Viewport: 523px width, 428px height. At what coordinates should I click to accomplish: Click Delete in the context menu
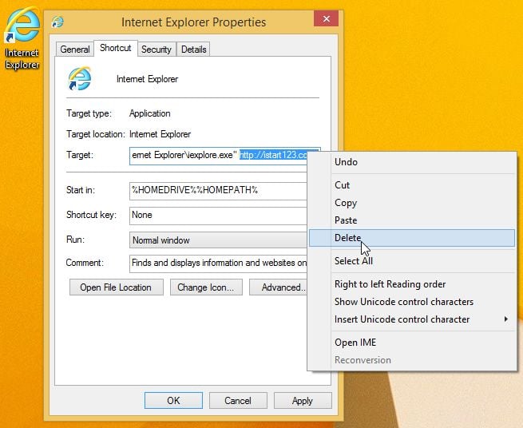click(x=412, y=238)
